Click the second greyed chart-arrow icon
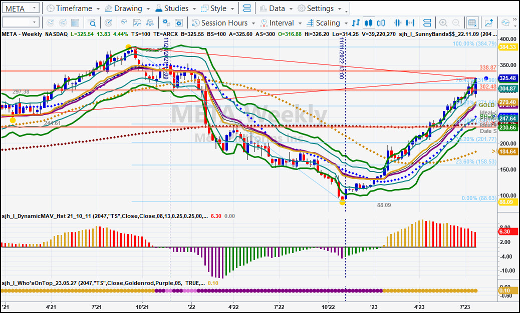The width and height of the screenshot is (520, 313). 62,23
